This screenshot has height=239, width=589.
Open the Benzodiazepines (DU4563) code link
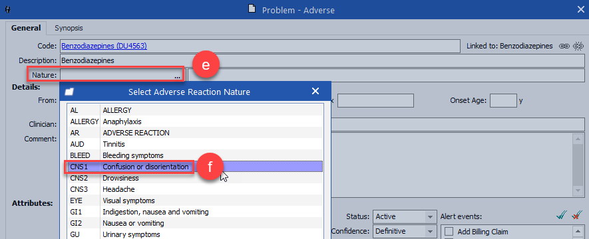click(104, 46)
